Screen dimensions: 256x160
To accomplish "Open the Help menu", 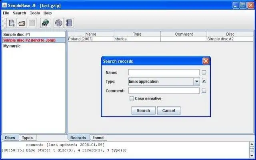I will click(x=48, y=13).
